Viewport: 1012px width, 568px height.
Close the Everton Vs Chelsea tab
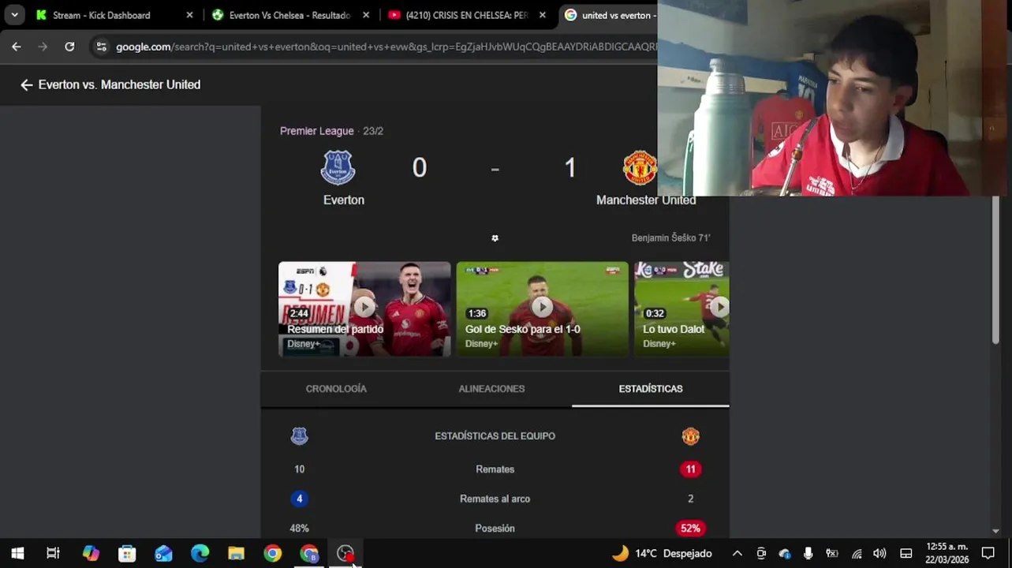366,15
